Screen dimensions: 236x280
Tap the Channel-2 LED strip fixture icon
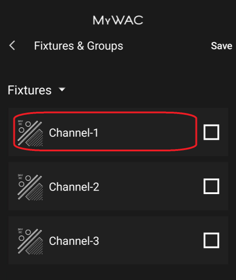[30, 187]
